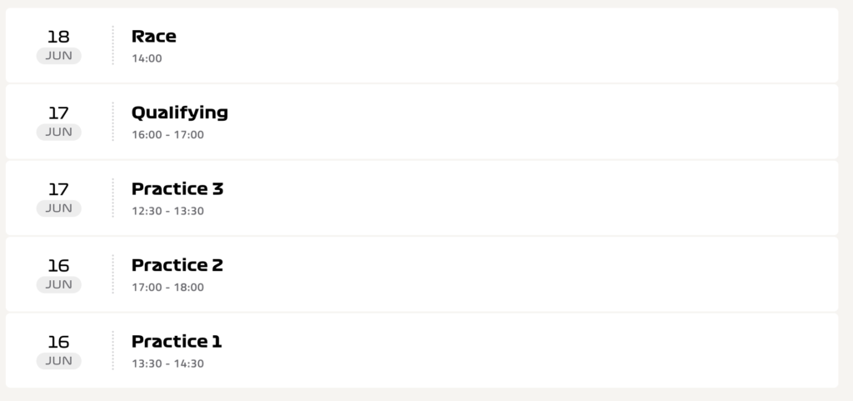Select date 16 in Practice 1 row
Image resolution: width=853 pixels, height=401 pixels.
pos(59,342)
